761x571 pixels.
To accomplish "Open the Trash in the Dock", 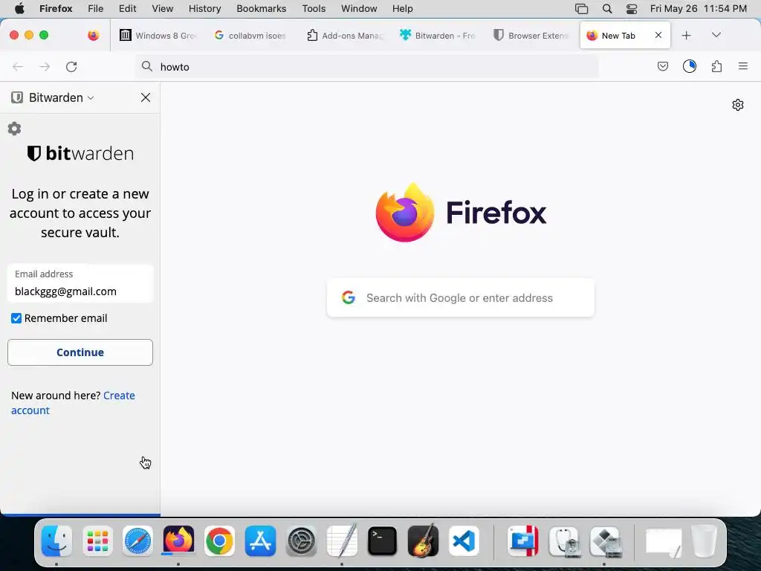I will point(705,541).
